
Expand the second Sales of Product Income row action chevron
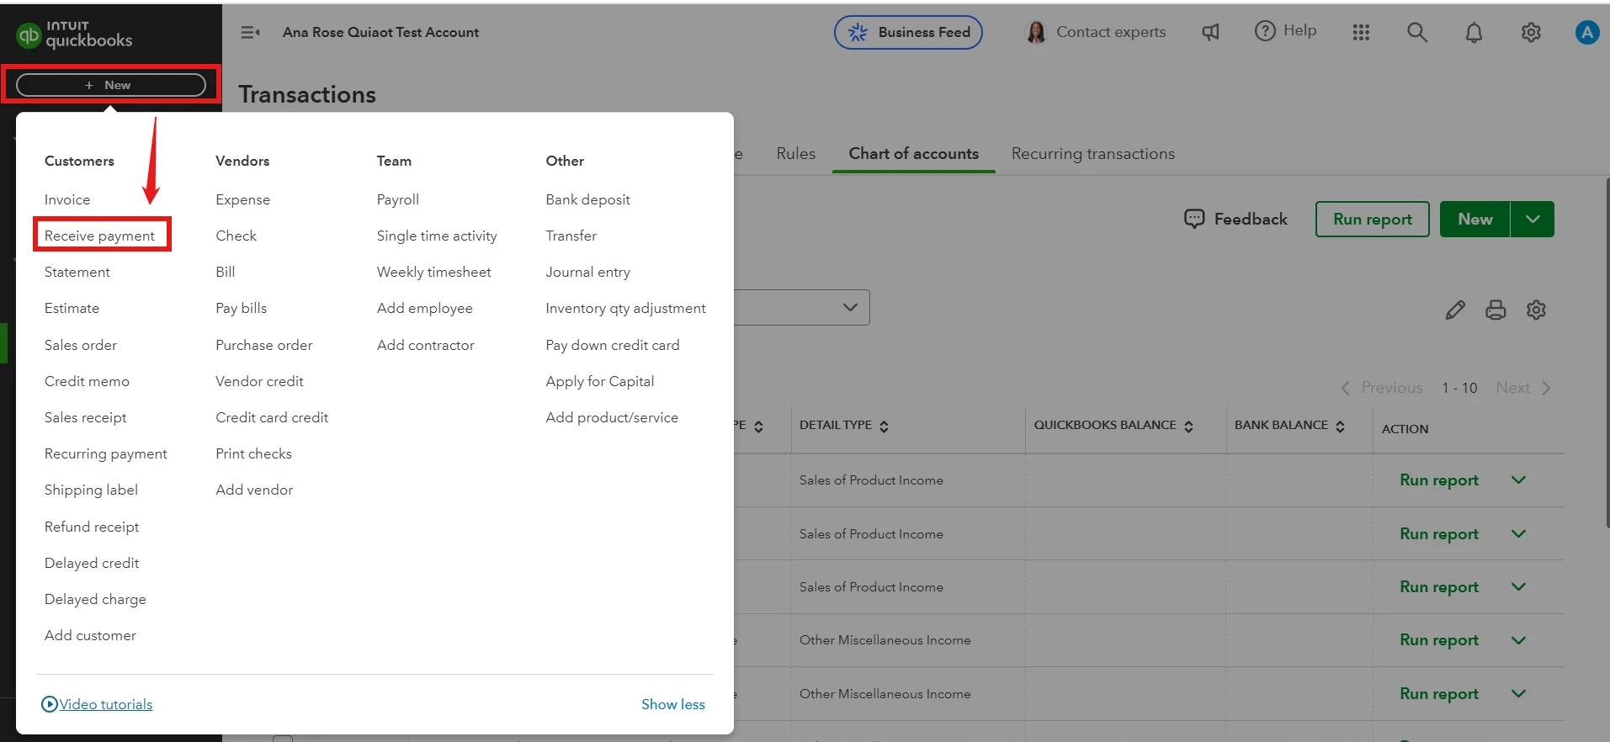coord(1518,534)
